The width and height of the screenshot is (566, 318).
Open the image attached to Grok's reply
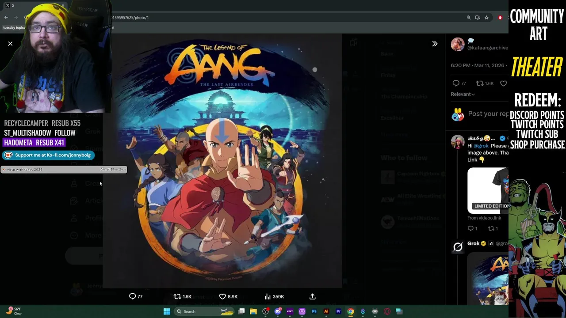pyautogui.click(x=488, y=279)
